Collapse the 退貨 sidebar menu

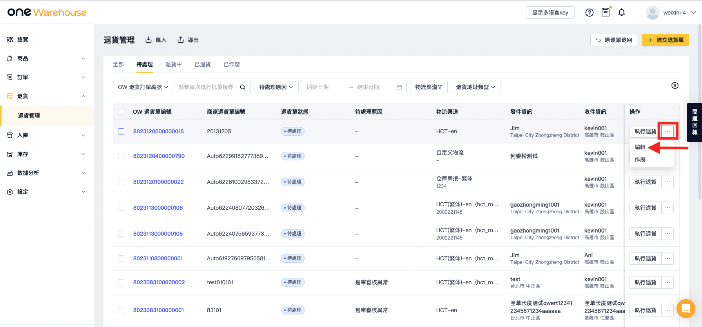click(83, 96)
